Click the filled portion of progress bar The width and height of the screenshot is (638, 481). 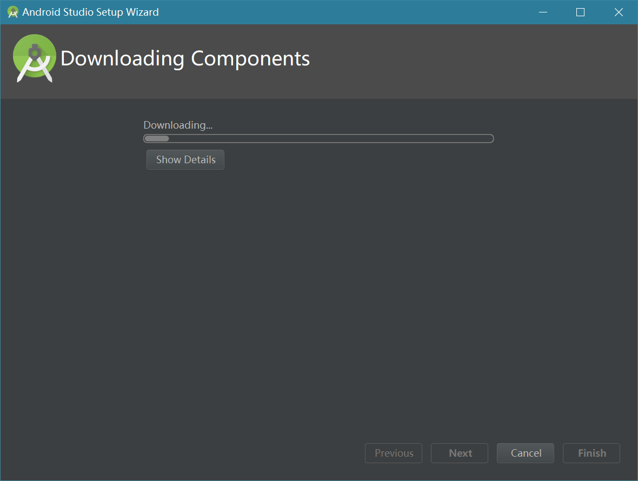(x=157, y=139)
